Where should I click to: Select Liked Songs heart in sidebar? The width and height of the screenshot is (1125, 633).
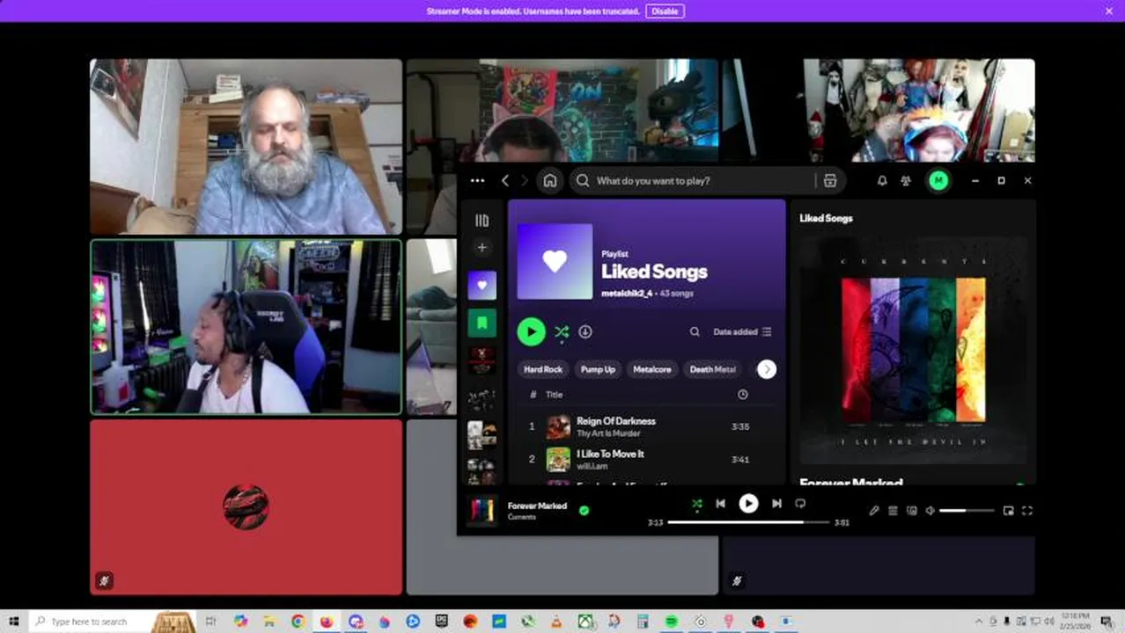482,285
